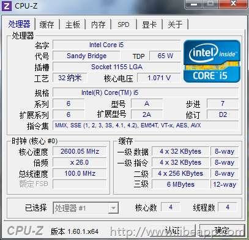Image resolution: width=249 pixels, height=240 pixels.
Task: Click the 1.071 V core voltage value
Action: [159, 78]
